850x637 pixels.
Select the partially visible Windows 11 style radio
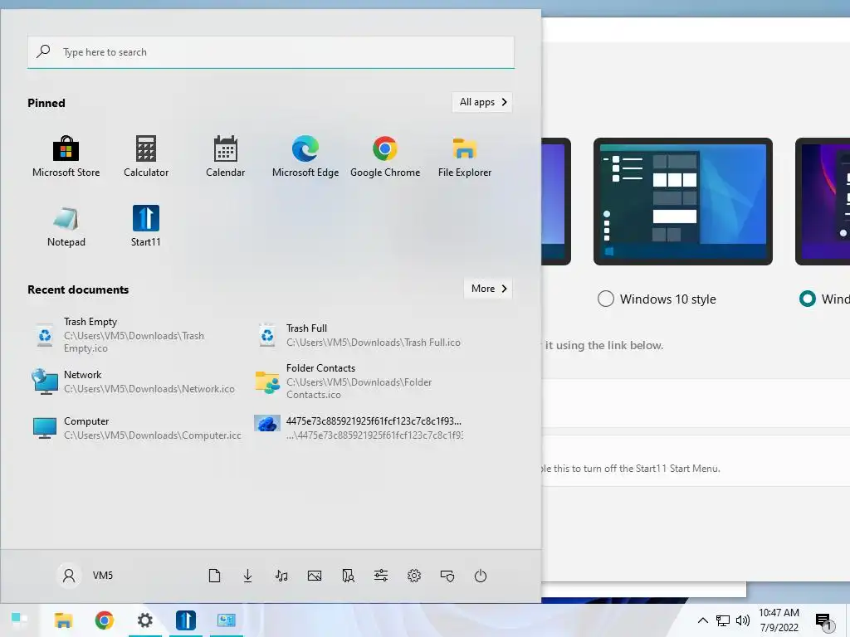coord(807,299)
